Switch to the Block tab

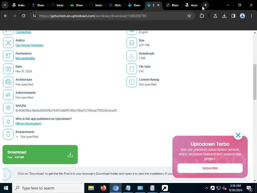pyautogui.click(x=173, y=5)
